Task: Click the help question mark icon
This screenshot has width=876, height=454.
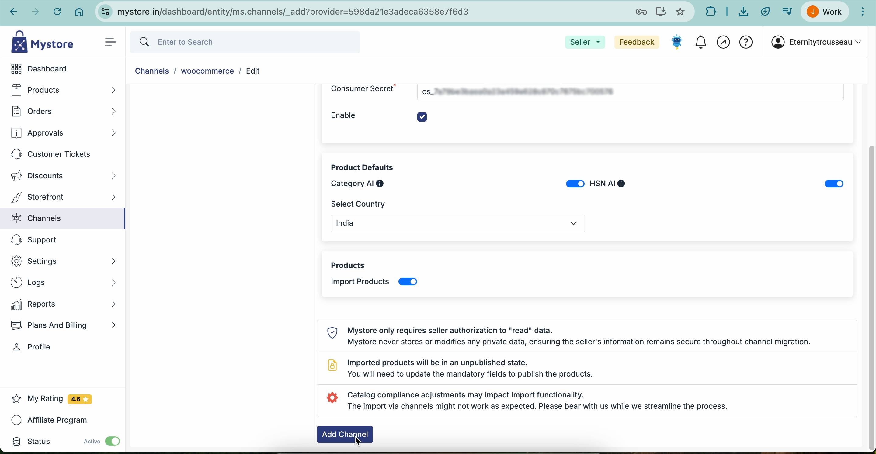Action: click(x=746, y=43)
